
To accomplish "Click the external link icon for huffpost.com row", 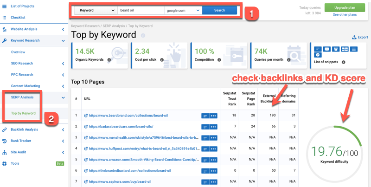I will click(86, 148).
